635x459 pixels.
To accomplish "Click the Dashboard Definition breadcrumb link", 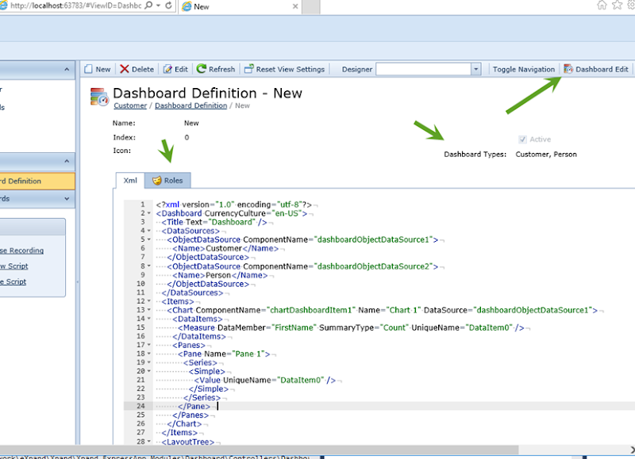I will click(x=190, y=105).
